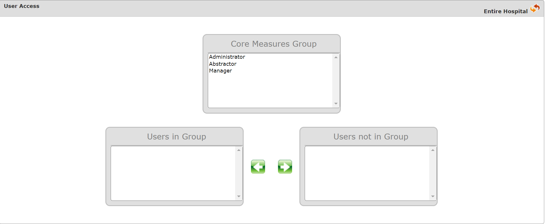
Task: Select Manager in the group list
Action: point(270,71)
